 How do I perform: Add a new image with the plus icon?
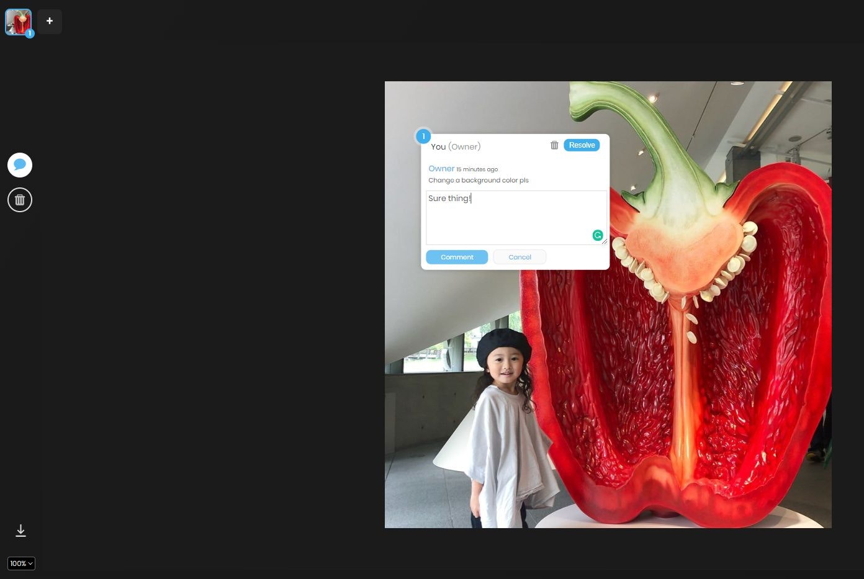(x=49, y=21)
